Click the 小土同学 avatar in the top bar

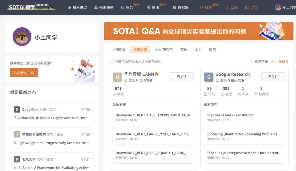point(278,7)
